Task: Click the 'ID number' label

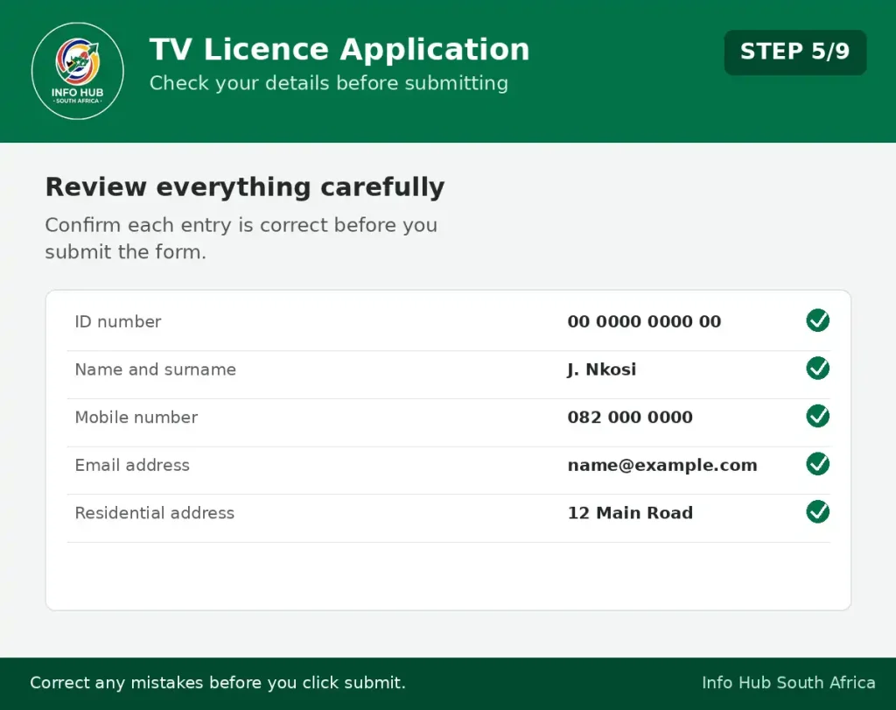Action: (118, 322)
